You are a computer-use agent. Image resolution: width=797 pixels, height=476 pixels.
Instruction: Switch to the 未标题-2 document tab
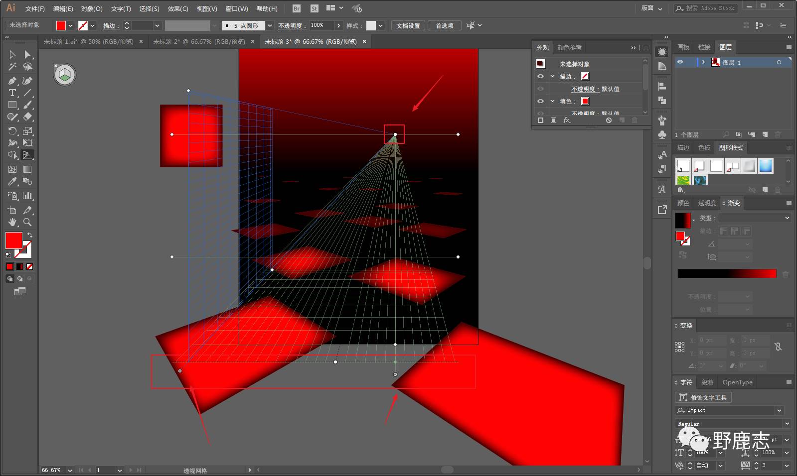click(198, 41)
